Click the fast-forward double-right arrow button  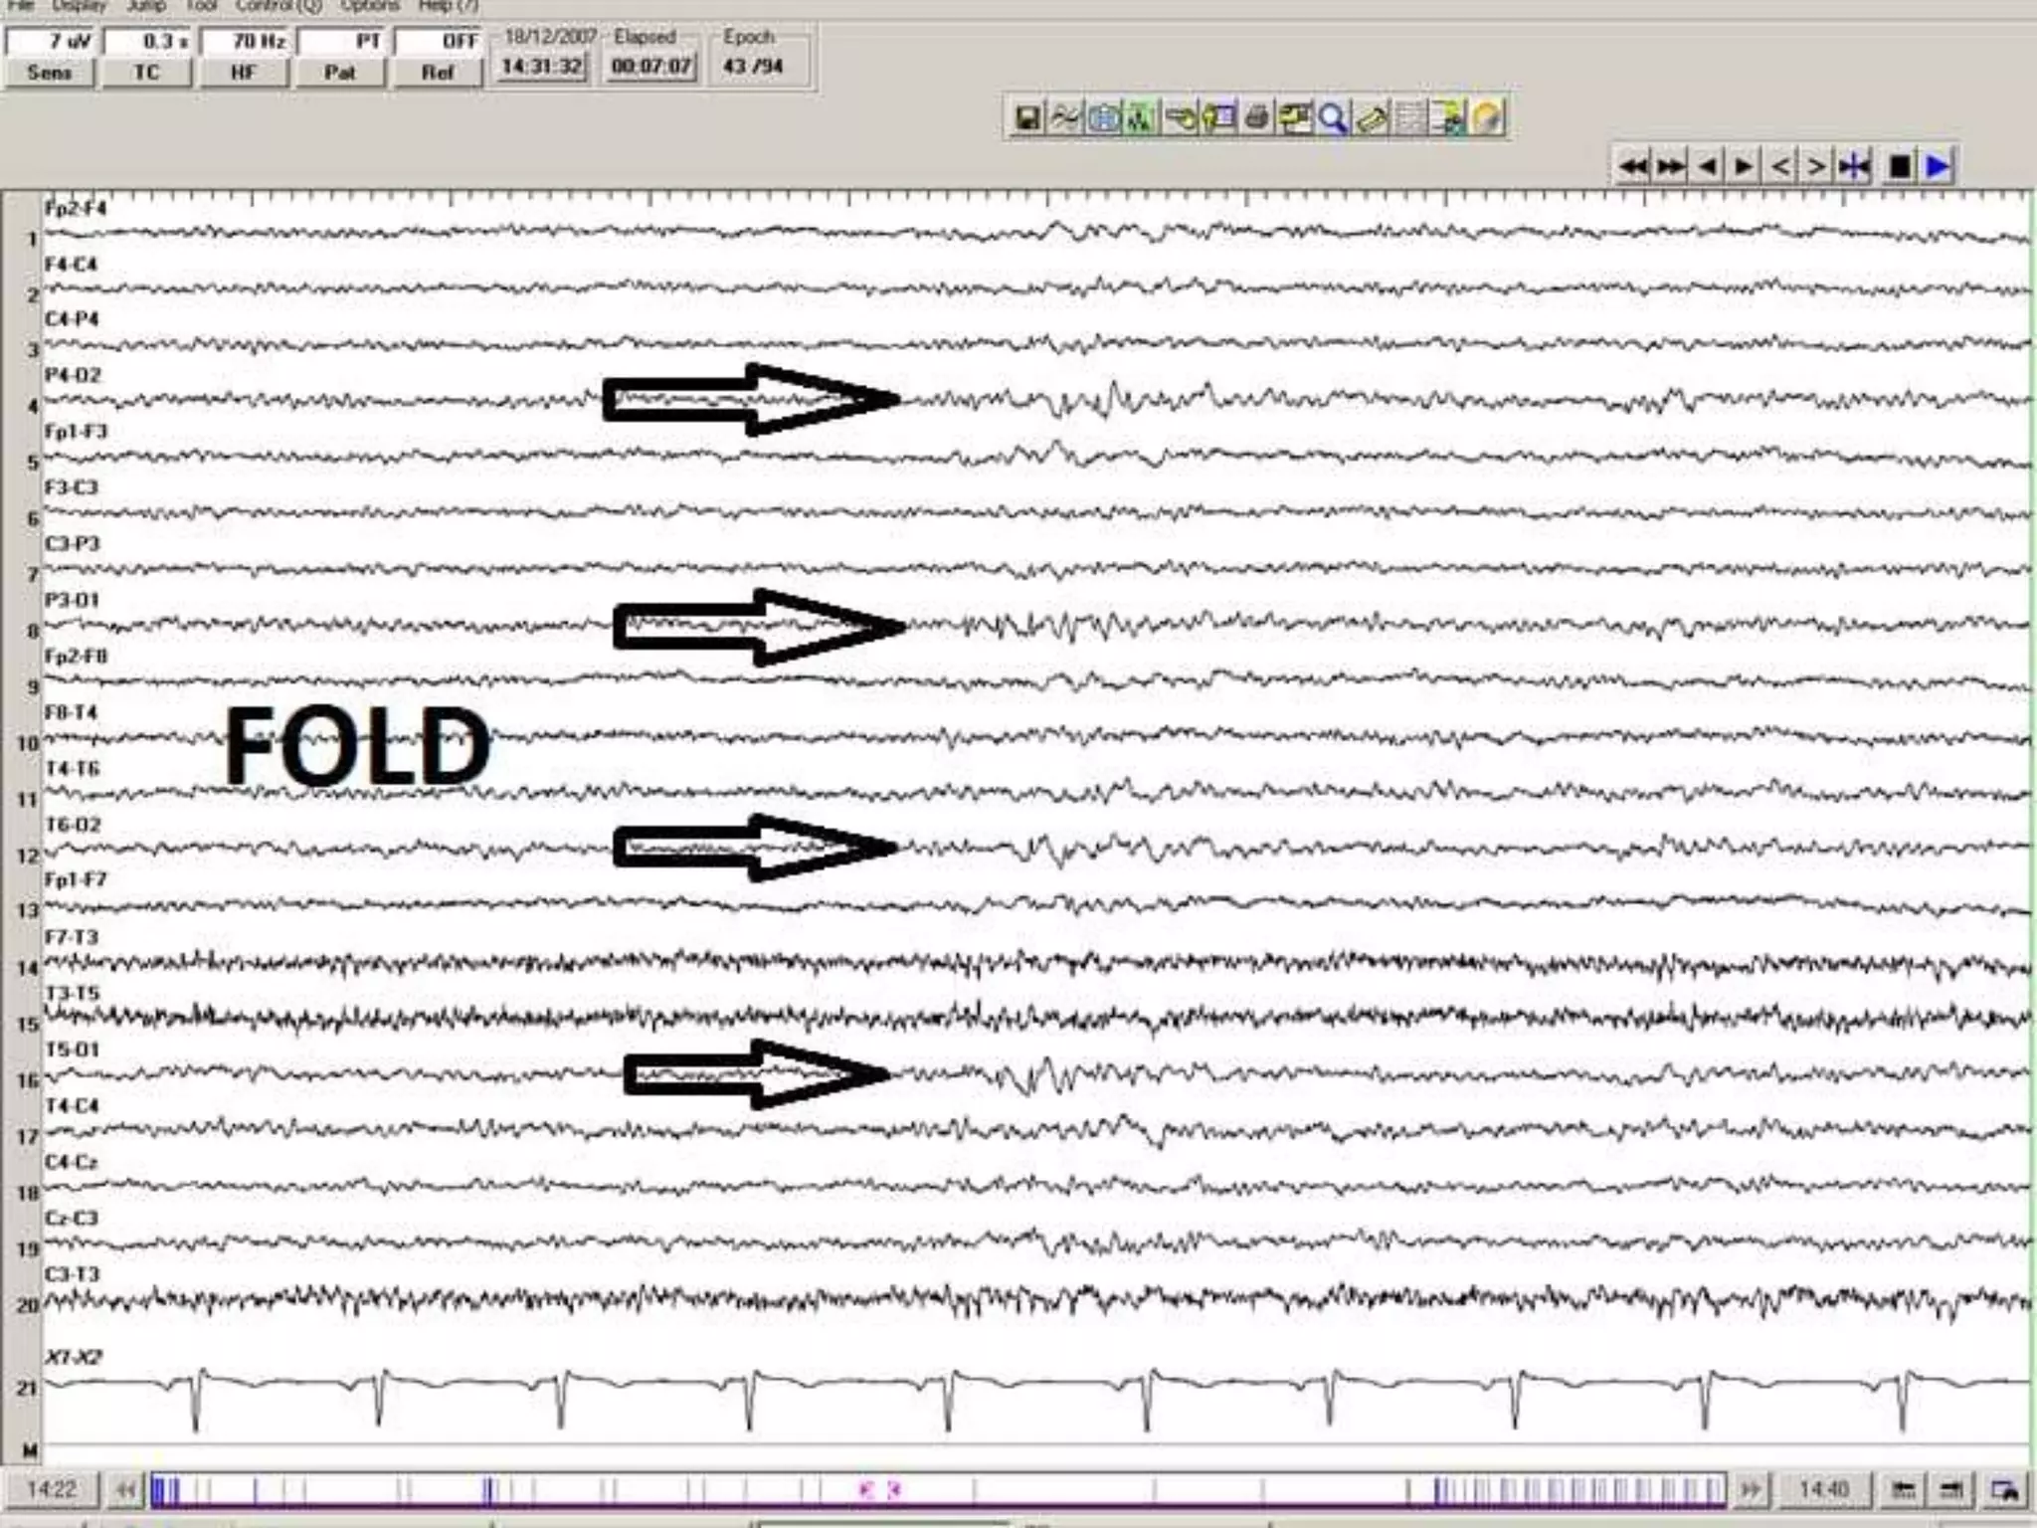tap(1670, 166)
